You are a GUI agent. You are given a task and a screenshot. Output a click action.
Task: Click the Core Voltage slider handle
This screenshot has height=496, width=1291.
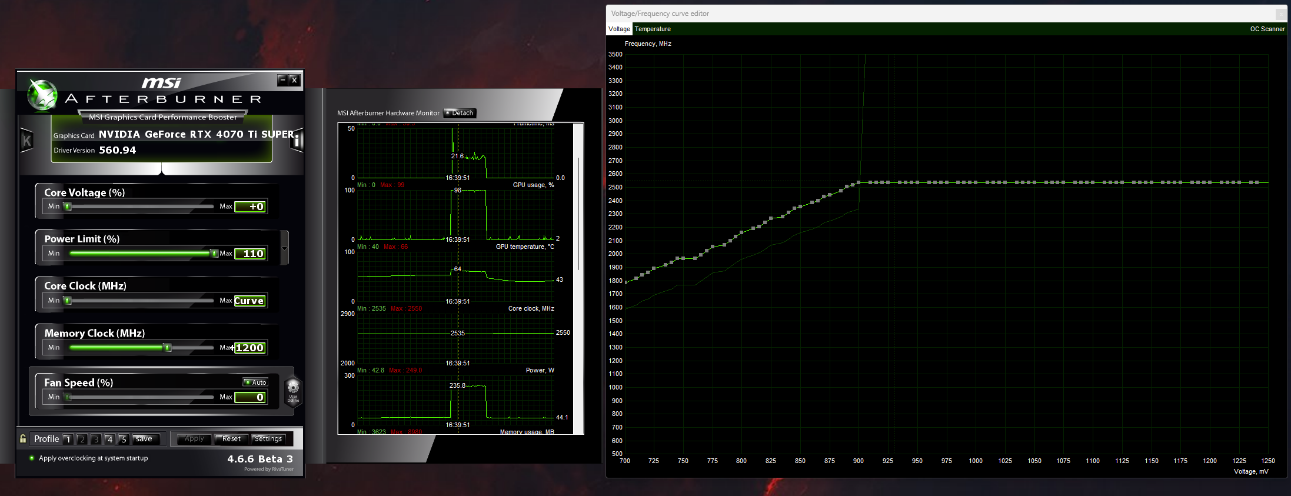(68, 207)
